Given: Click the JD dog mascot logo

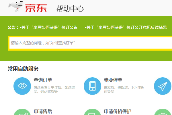Looking at the screenshot, I should 15,6.
